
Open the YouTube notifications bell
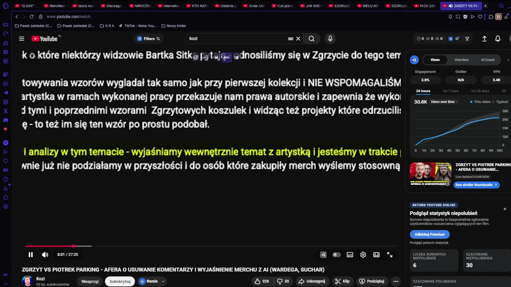[498, 39]
